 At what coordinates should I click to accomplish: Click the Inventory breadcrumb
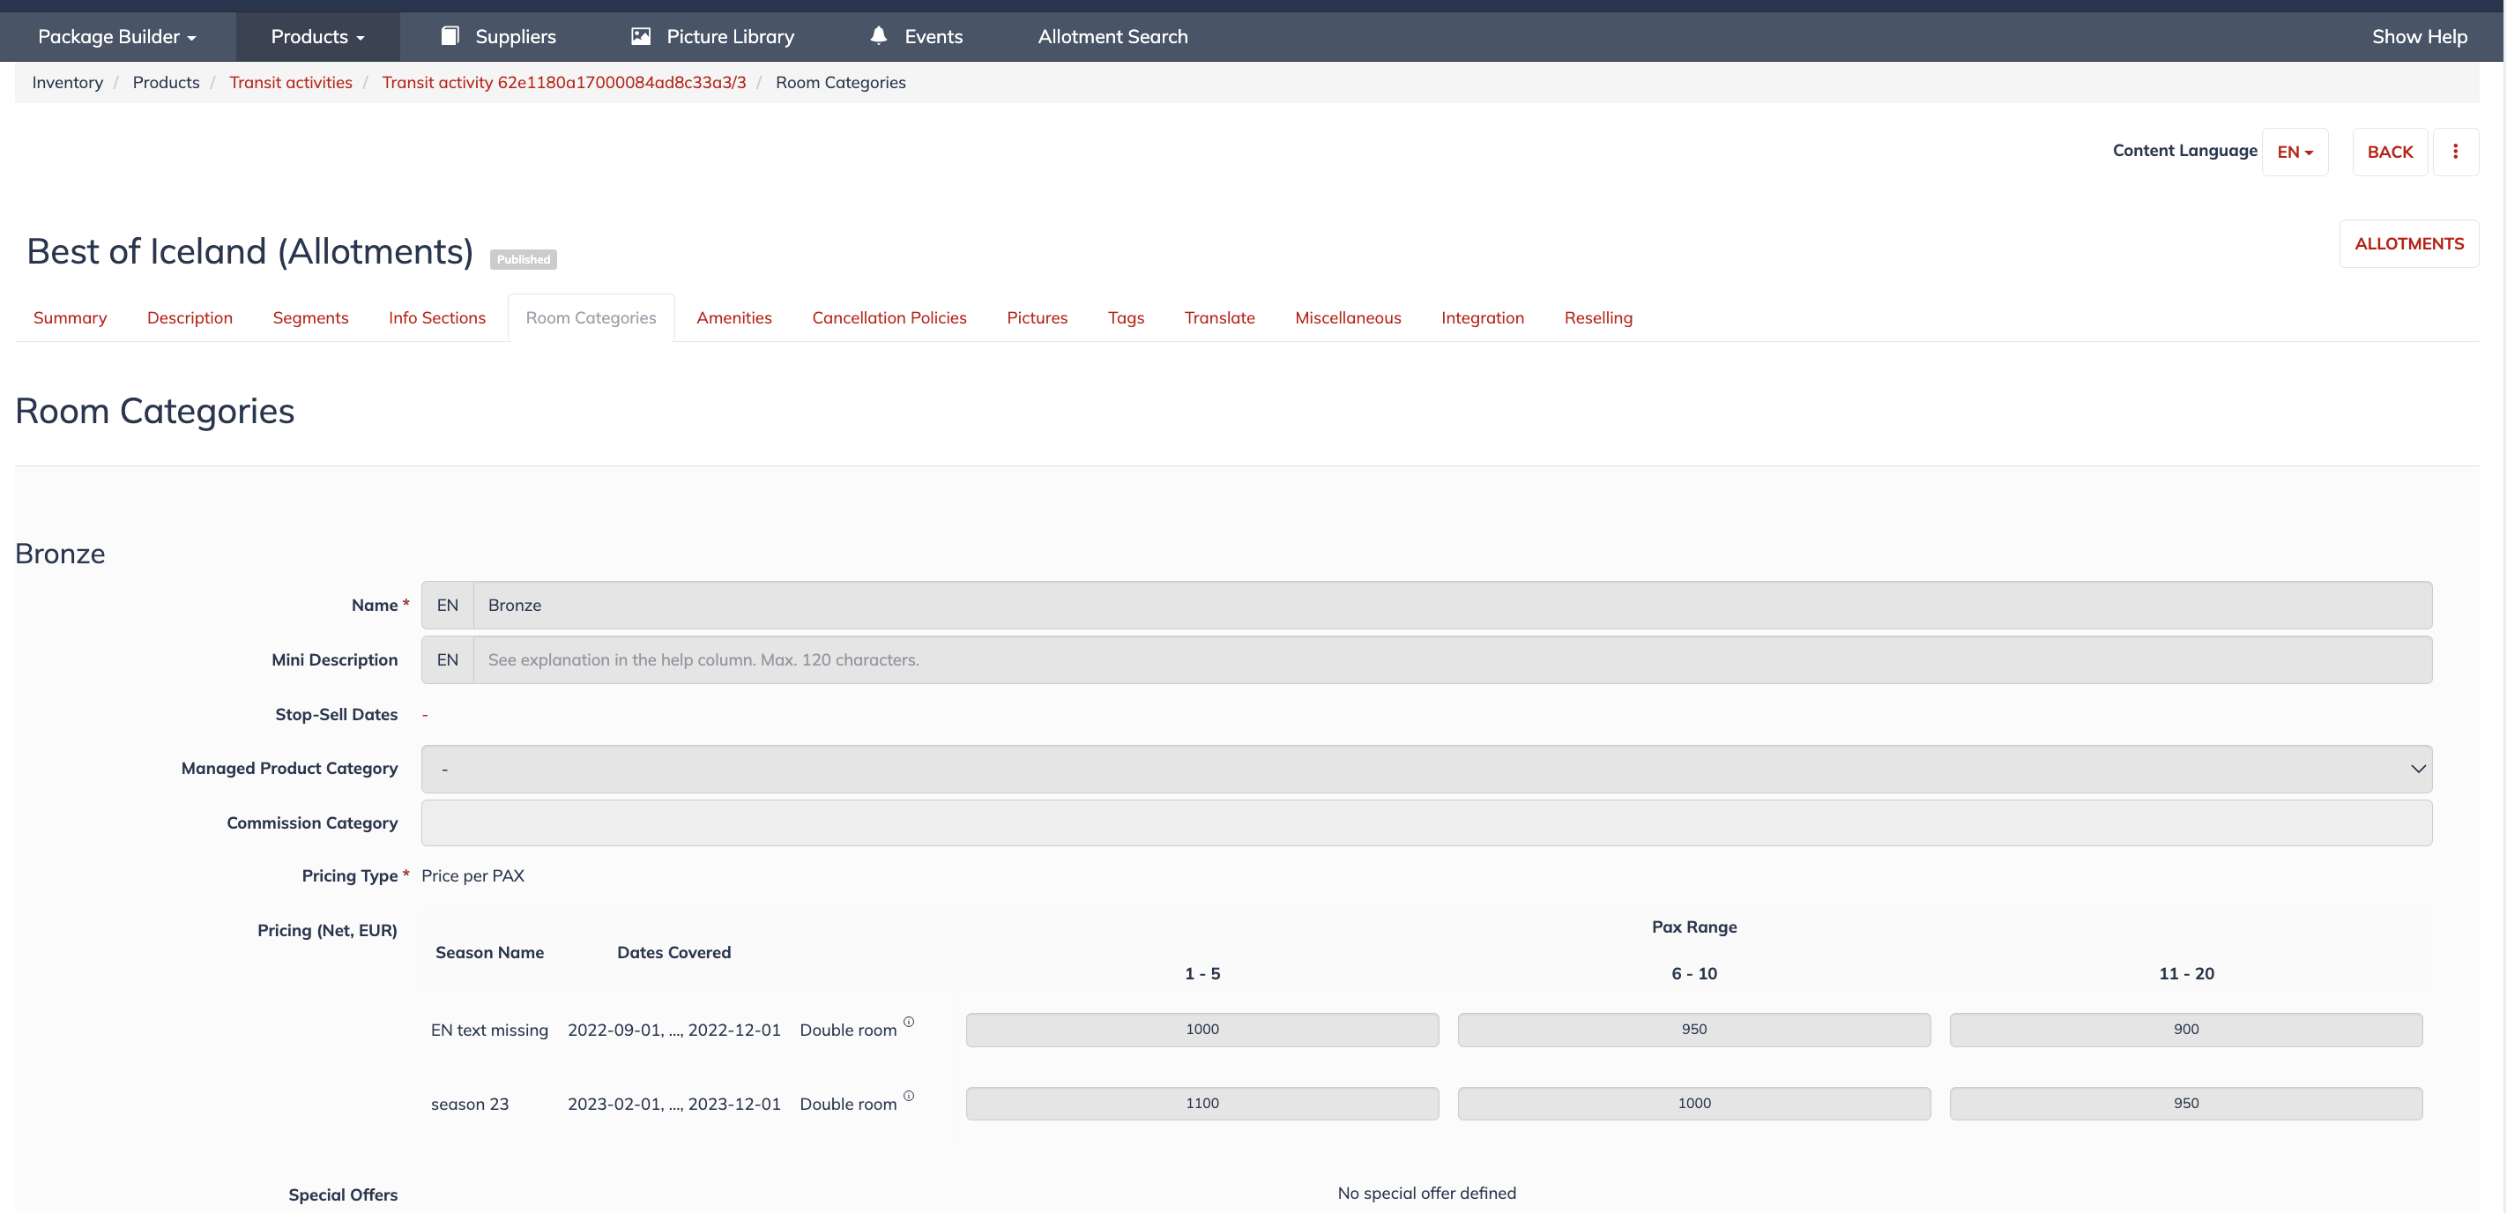[x=67, y=83]
